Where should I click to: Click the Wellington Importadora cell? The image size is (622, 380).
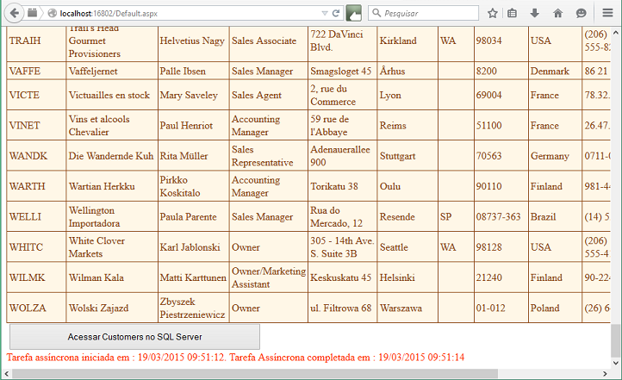point(112,216)
